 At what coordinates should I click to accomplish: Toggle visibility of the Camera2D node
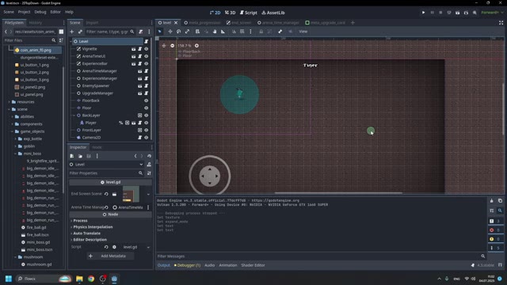pyautogui.click(x=146, y=138)
